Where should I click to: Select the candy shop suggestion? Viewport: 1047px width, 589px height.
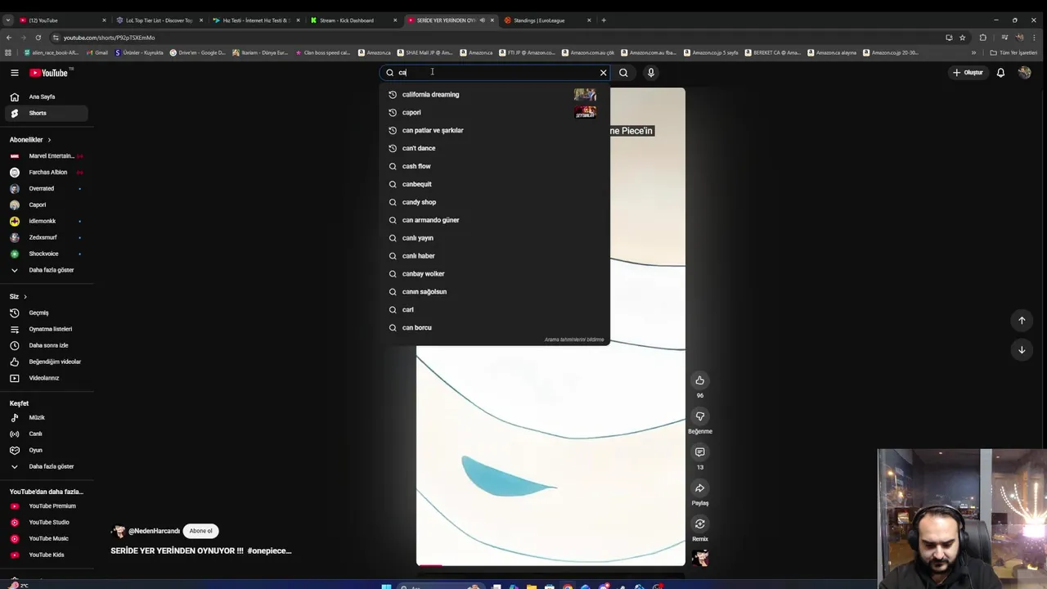(495, 202)
